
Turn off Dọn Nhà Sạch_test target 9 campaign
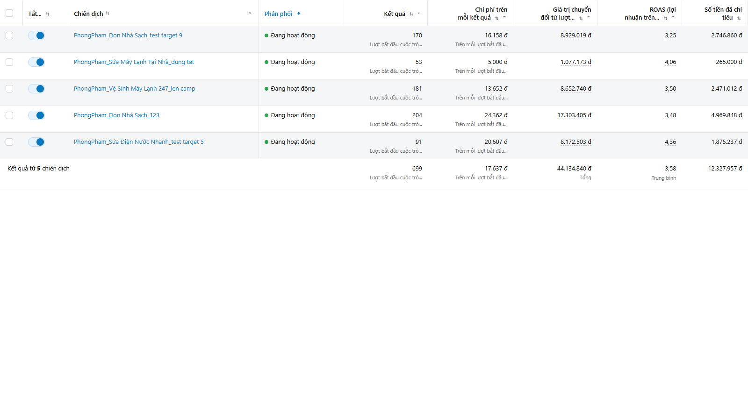click(36, 35)
